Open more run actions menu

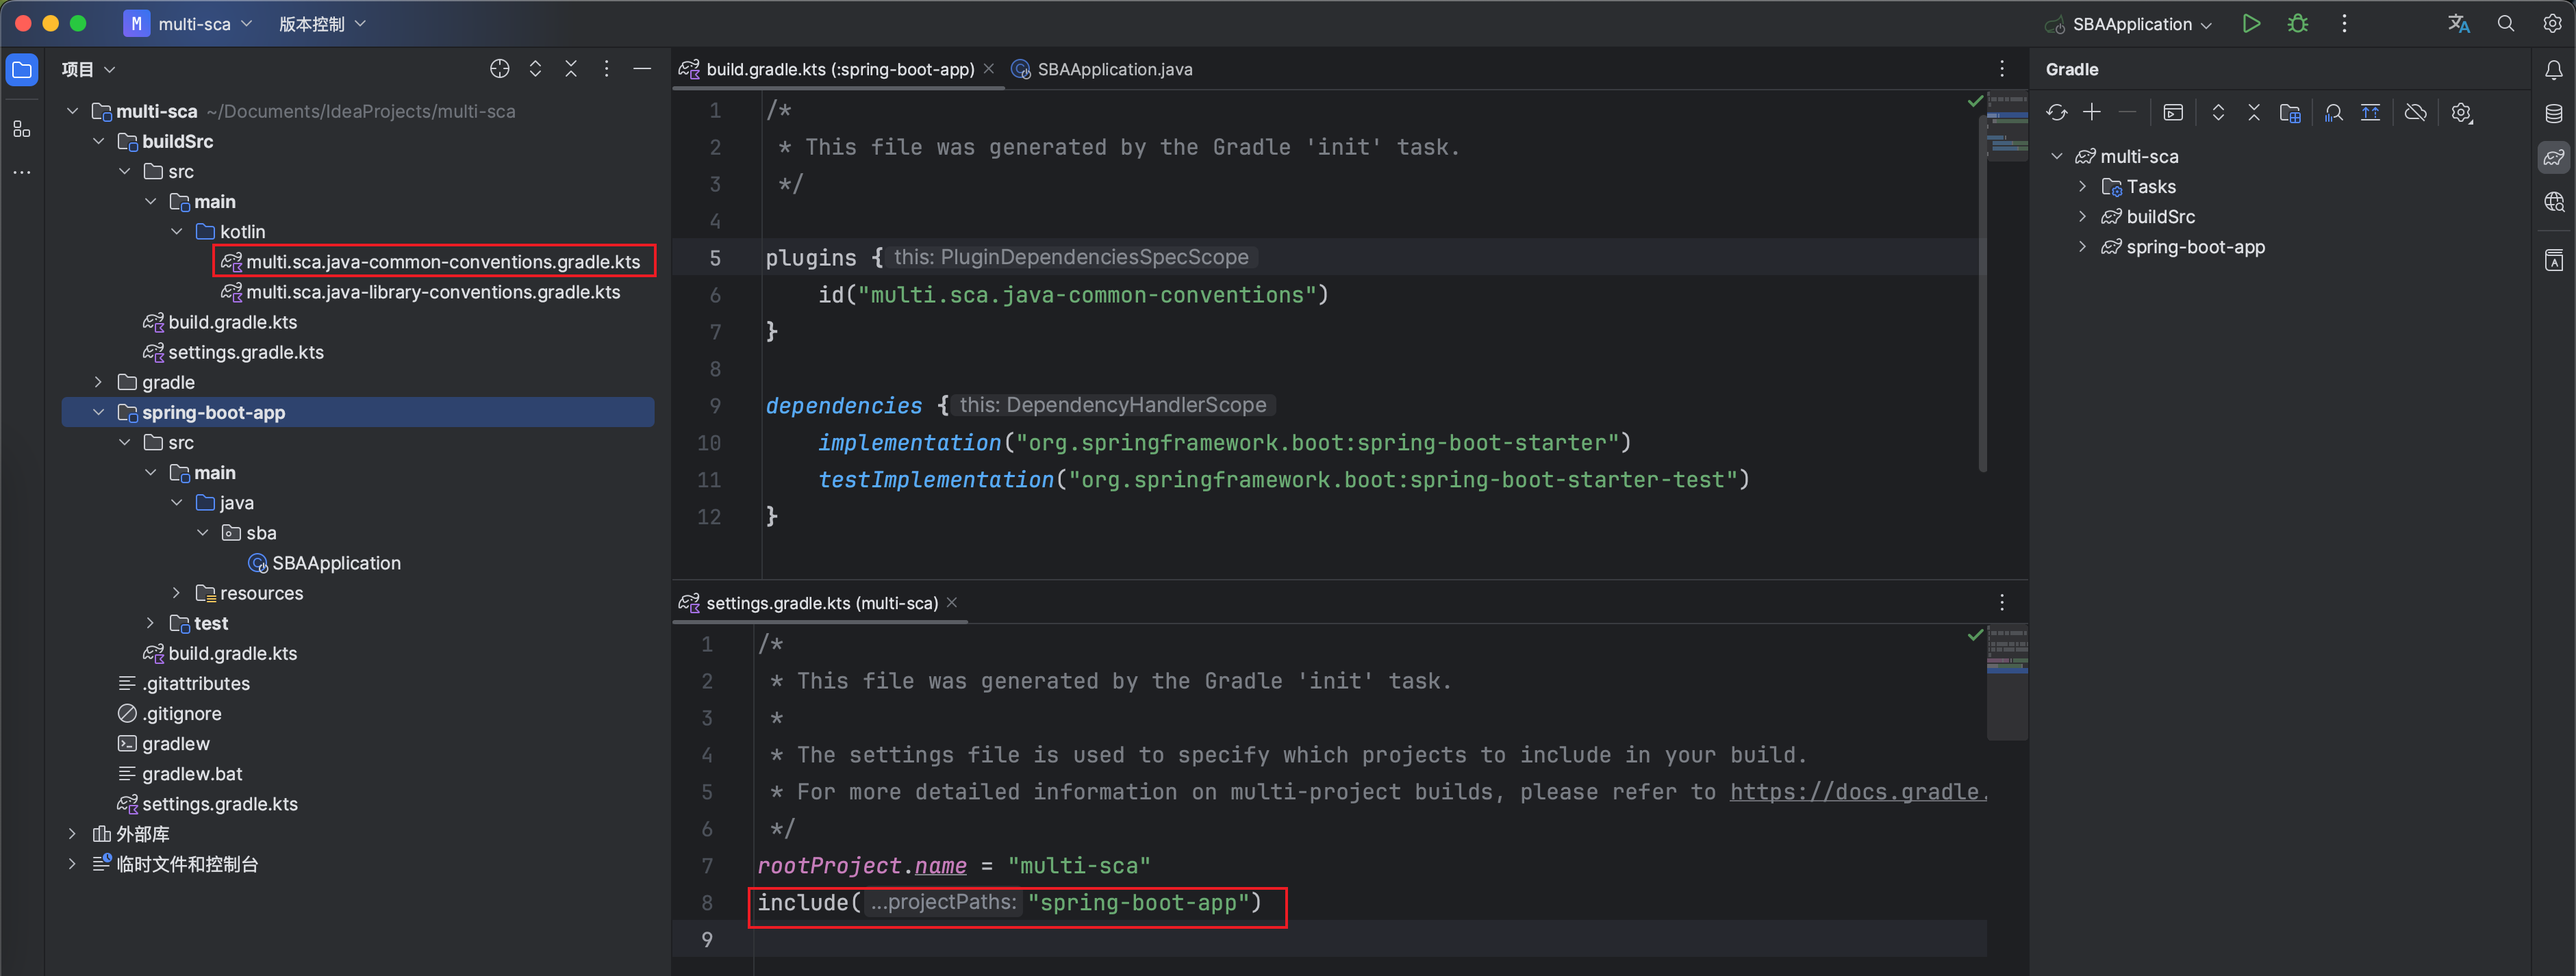click(x=2344, y=24)
